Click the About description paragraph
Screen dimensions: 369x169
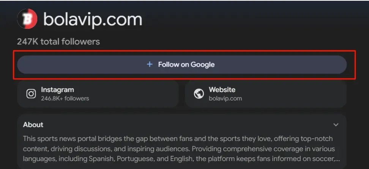pos(178,149)
